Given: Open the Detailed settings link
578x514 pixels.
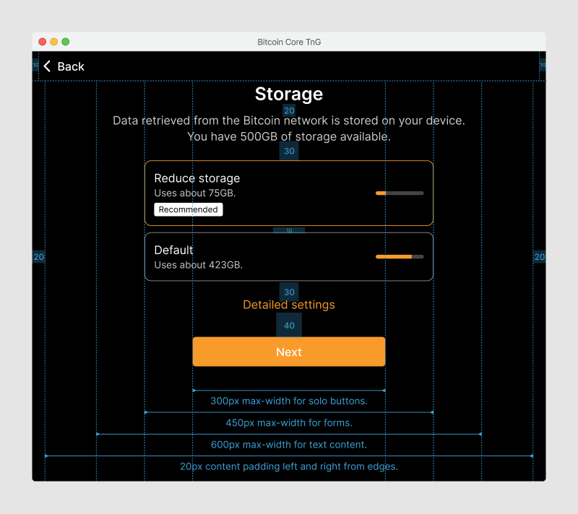Looking at the screenshot, I should [x=289, y=305].
